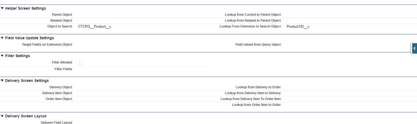Click Field values from Query object label
Image resolution: width=417 pixels, height=124 pixels.
tap(258, 45)
